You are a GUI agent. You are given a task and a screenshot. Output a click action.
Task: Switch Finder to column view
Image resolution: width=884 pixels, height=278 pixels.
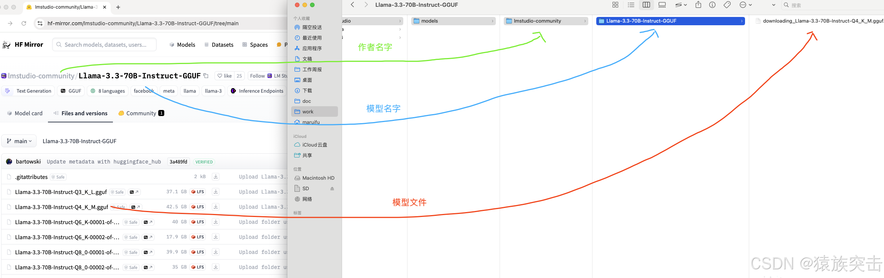click(646, 5)
